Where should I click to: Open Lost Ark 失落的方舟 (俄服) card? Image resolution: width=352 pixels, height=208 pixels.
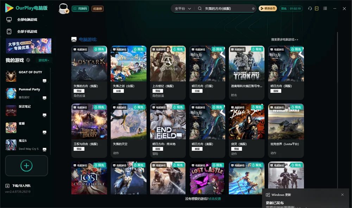coord(89,73)
